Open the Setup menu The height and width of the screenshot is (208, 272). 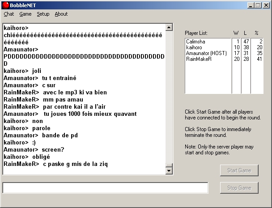43,14
